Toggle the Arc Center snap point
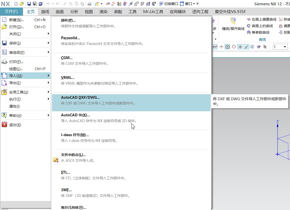 tap(227, 47)
